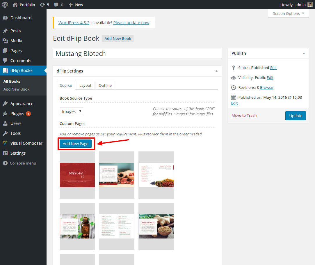
Task: Click the comments bubble icon in admin bar
Action: [56, 5]
